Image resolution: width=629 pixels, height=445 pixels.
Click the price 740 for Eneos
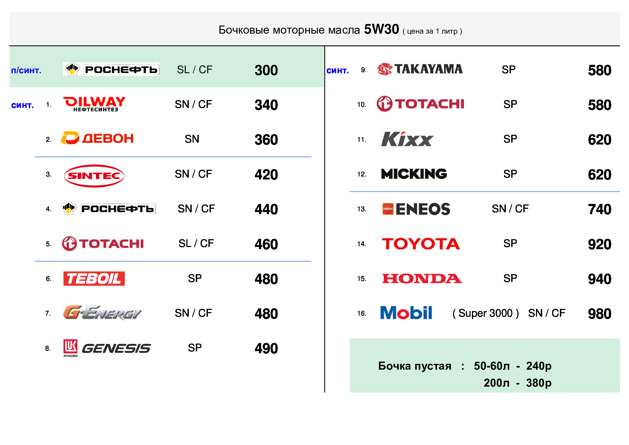[x=599, y=210]
